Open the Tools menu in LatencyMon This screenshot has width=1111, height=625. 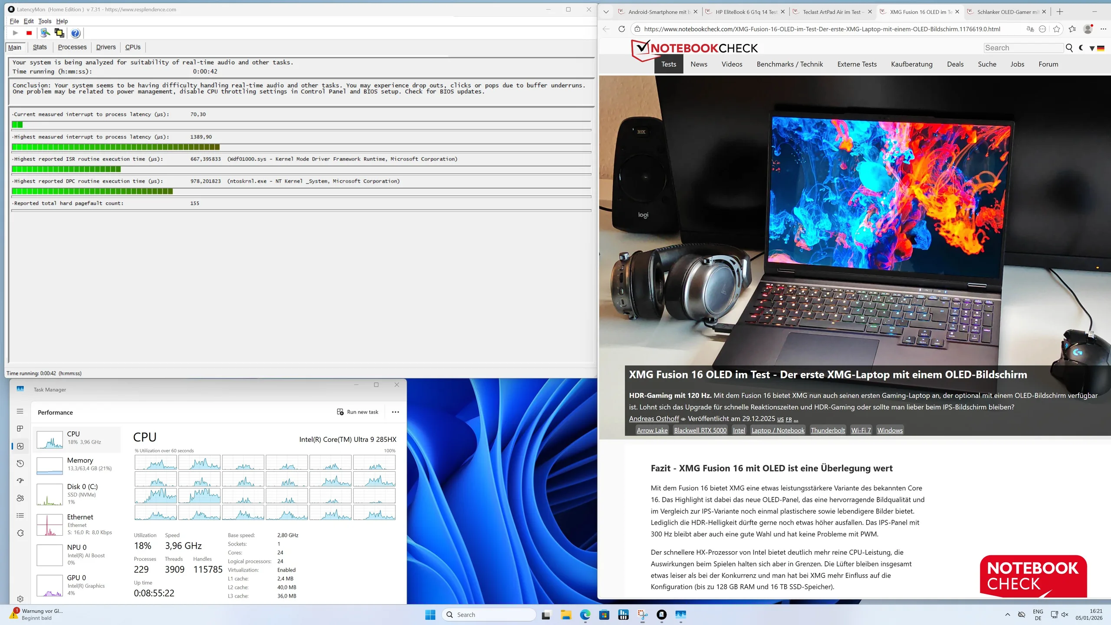coord(45,21)
